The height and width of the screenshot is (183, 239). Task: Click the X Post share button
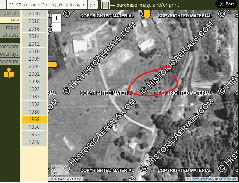(226, 4)
